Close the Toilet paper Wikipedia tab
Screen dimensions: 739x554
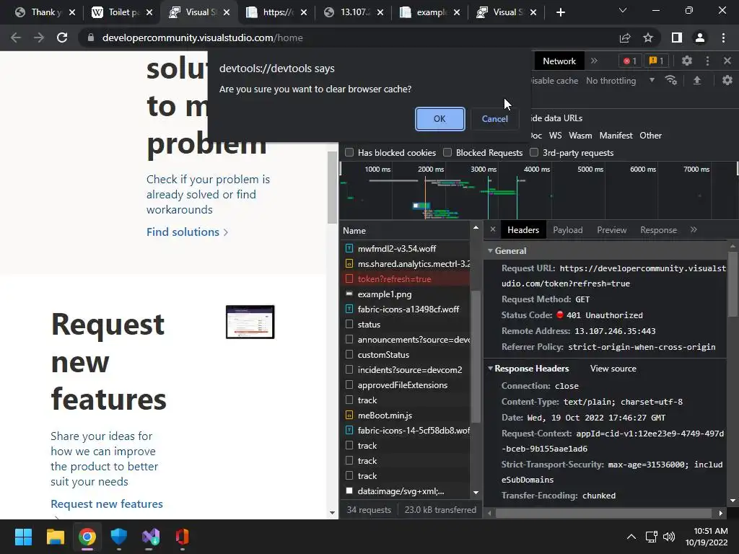click(149, 12)
